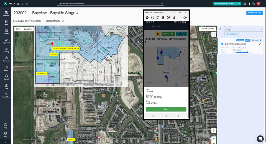Tap the Filter button on phone

[x=182, y=34]
